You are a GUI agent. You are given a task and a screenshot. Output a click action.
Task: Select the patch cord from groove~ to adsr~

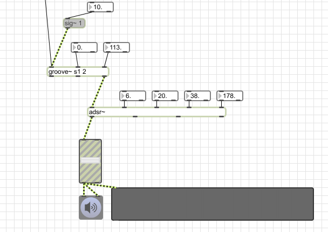coord(98,92)
